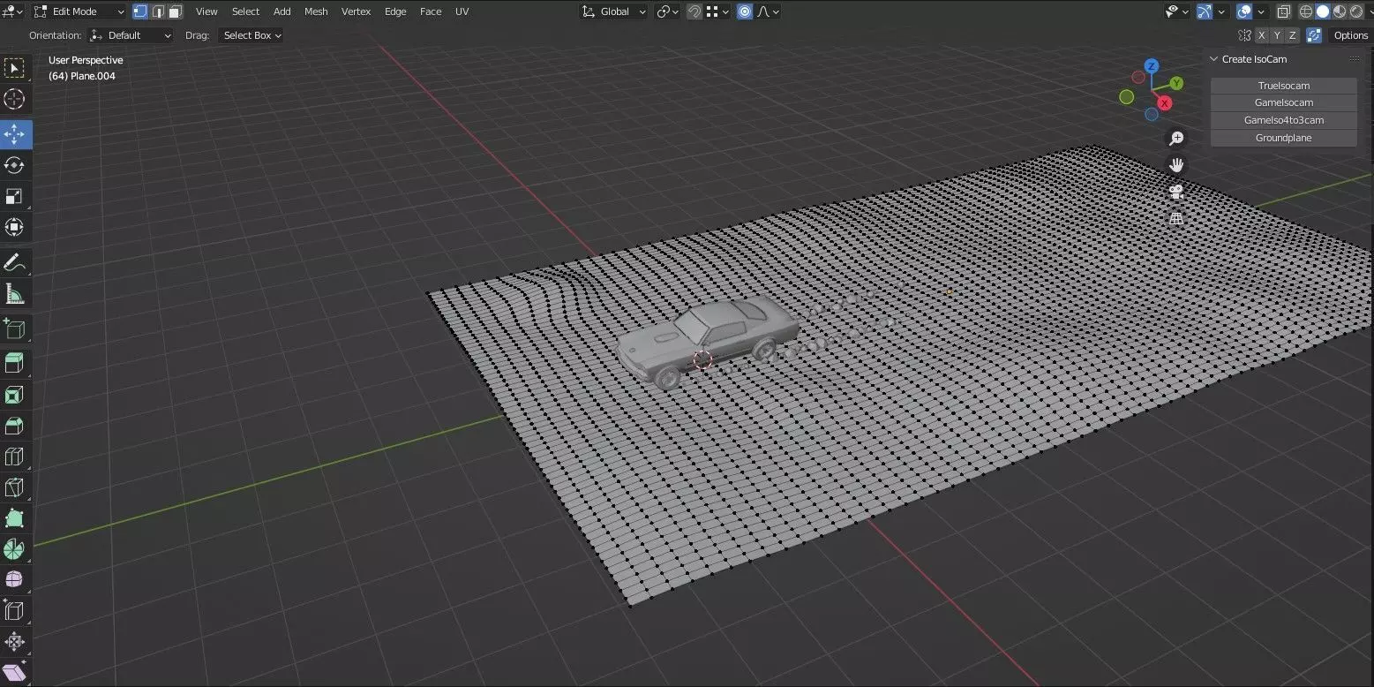Toggle snapping magnet
This screenshot has height=687, width=1374.
coord(695,11)
